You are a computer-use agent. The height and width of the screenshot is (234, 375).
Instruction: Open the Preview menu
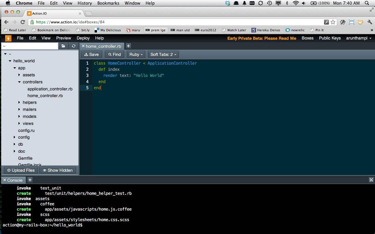pyautogui.click(x=64, y=38)
